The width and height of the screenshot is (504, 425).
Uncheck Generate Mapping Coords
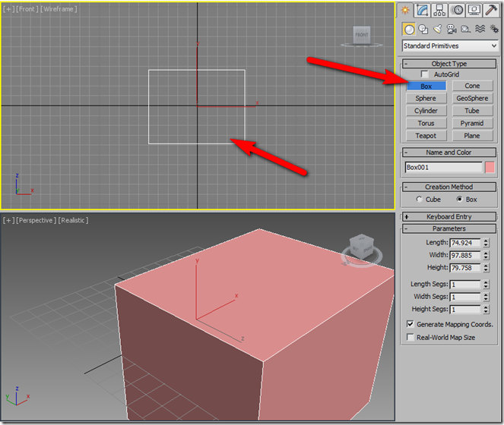tap(410, 324)
